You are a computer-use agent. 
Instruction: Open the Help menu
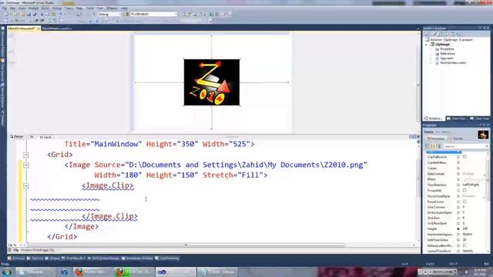pyautogui.click(x=124, y=8)
